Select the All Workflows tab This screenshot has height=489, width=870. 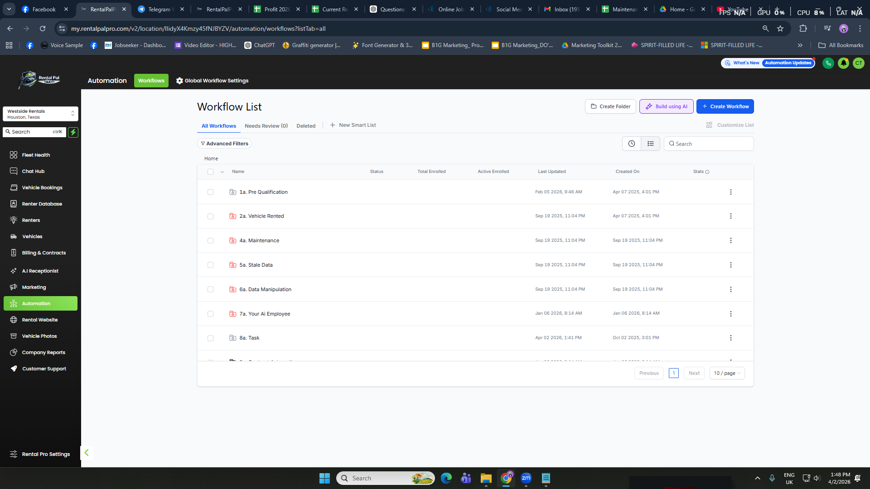click(219, 126)
